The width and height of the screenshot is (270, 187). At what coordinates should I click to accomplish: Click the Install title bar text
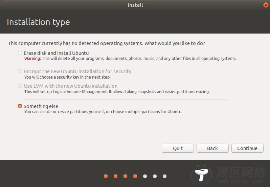click(135, 5)
